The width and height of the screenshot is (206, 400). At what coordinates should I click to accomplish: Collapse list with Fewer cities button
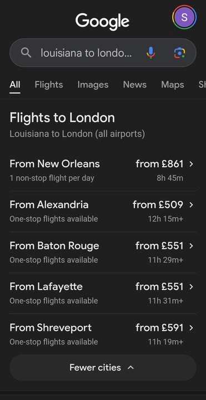[103, 368]
